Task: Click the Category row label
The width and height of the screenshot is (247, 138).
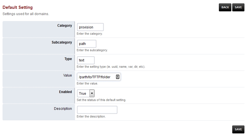Action: point(65,26)
